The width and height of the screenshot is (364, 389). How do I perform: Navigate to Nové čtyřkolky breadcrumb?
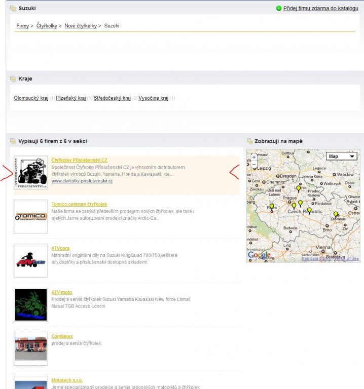(x=81, y=26)
